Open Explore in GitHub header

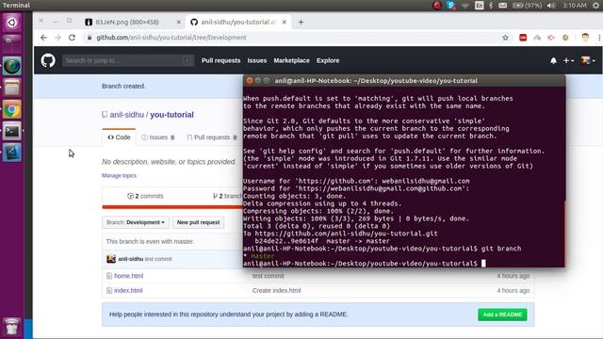coord(328,60)
